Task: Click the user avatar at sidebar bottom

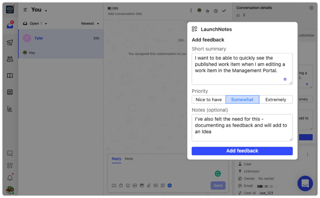Action: pos(10,190)
